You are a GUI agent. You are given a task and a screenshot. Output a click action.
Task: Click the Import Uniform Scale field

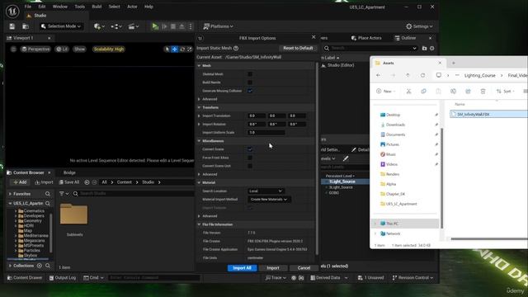[x=266, y=132]
